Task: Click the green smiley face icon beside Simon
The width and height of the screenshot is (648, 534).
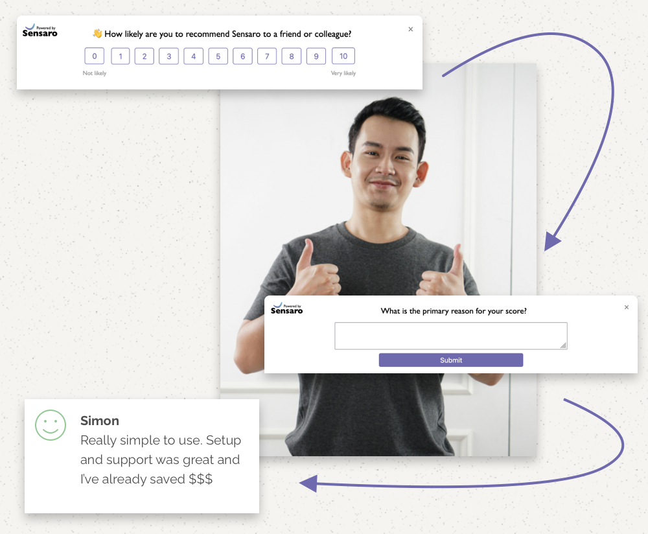Action: click(x=51, y=426)
